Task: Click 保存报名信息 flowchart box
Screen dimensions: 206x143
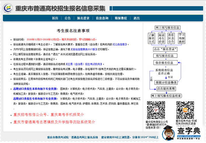Action: pyautogui.click(x=166, y=63)
